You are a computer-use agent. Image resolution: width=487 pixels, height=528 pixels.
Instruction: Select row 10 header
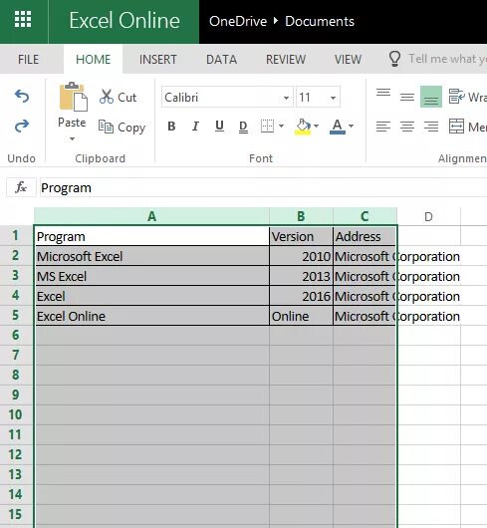click(17, 414)
